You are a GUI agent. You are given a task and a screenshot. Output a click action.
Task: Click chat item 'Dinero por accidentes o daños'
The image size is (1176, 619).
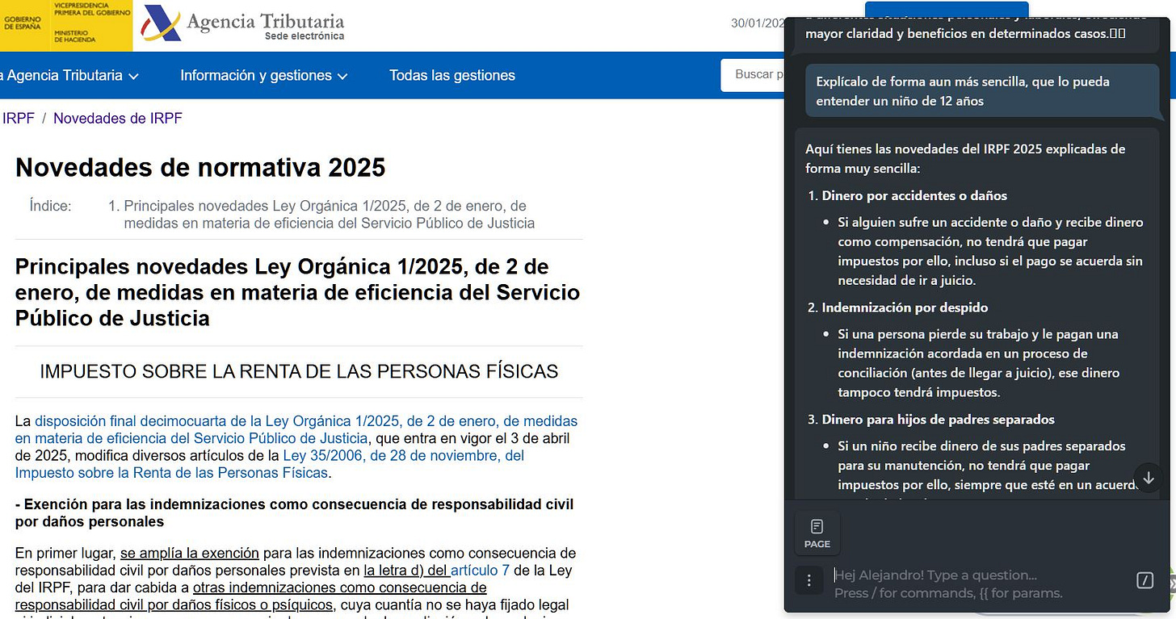pos(914,195)
